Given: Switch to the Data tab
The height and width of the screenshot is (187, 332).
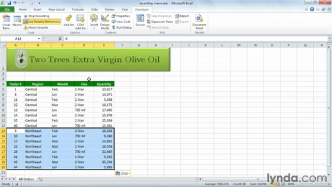Looking at the screenshot, I should (94, 10).
